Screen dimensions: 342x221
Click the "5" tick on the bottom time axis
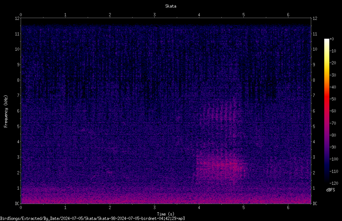pos(243,208)
